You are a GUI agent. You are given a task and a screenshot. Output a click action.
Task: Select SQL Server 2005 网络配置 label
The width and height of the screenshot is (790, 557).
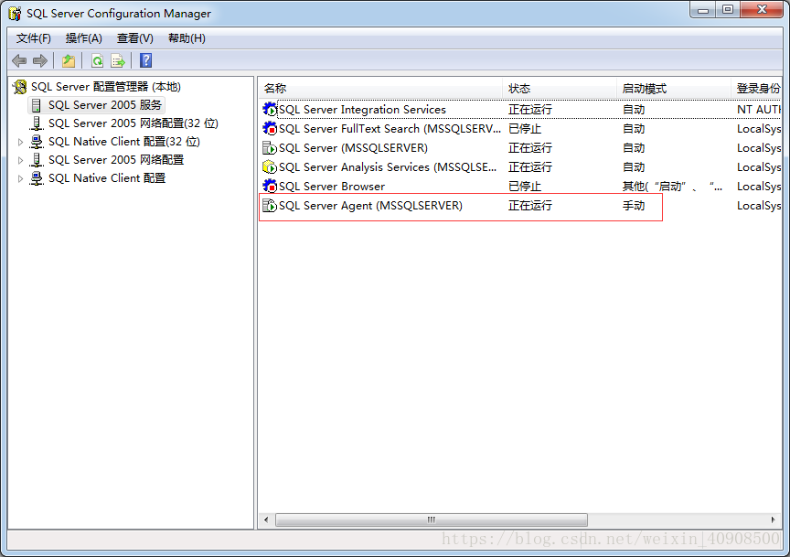116,160
